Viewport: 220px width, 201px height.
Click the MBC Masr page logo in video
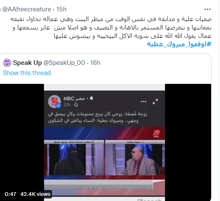point(55,102)
